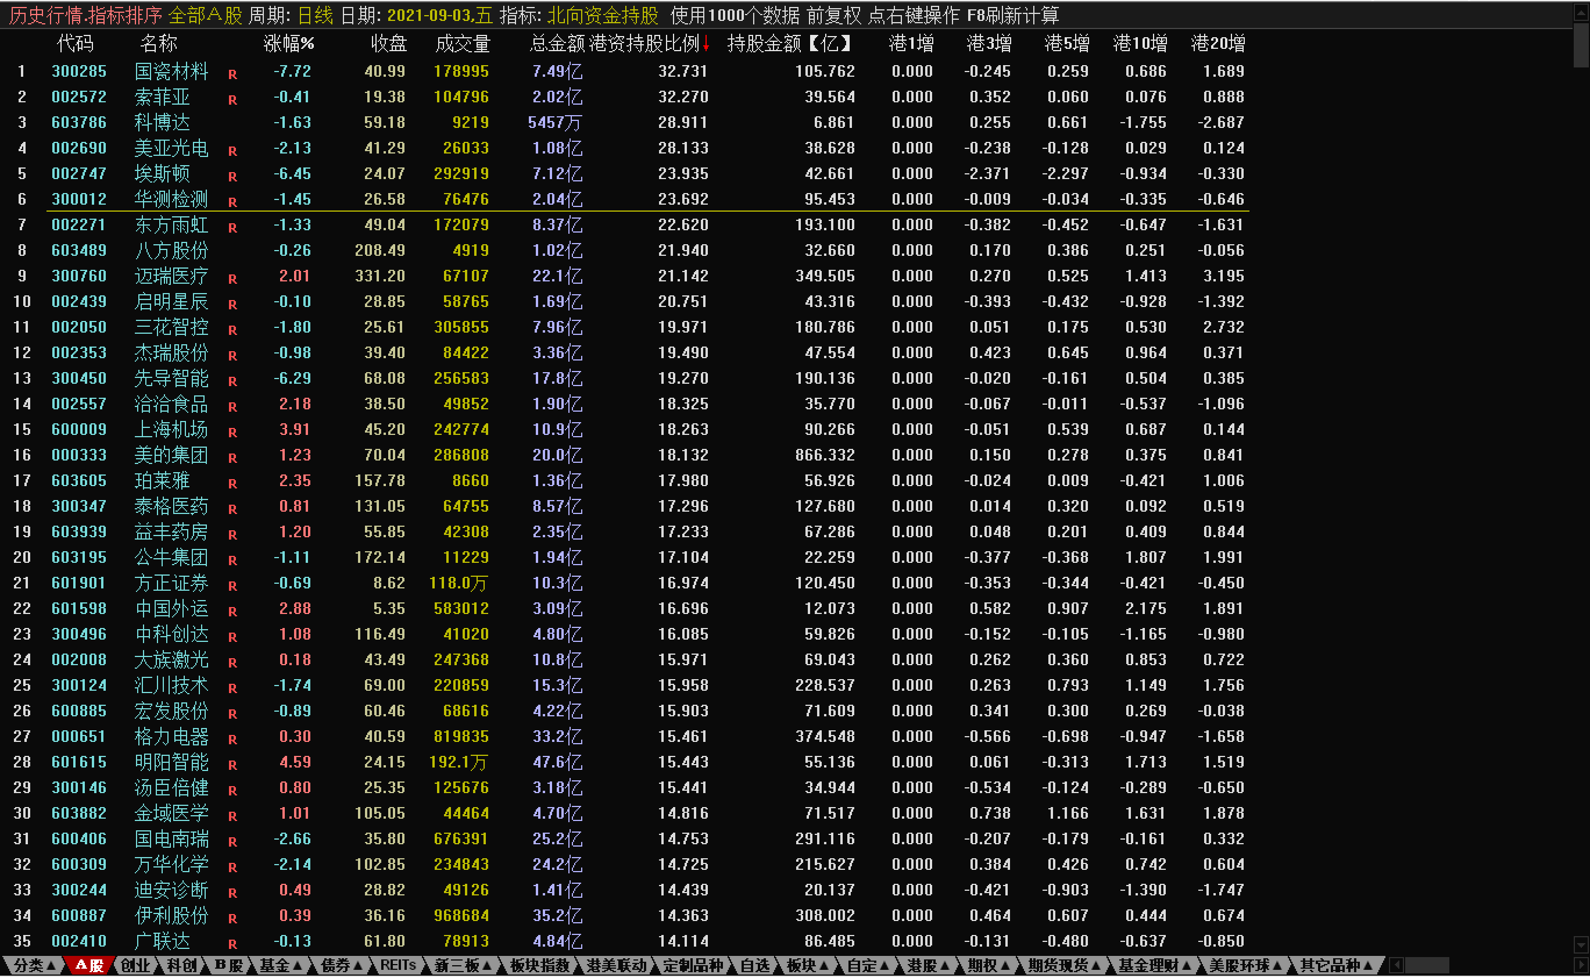Click the R marker on 美的集团 row
This screenshot has width=1590, height=978.
[232, 458]
